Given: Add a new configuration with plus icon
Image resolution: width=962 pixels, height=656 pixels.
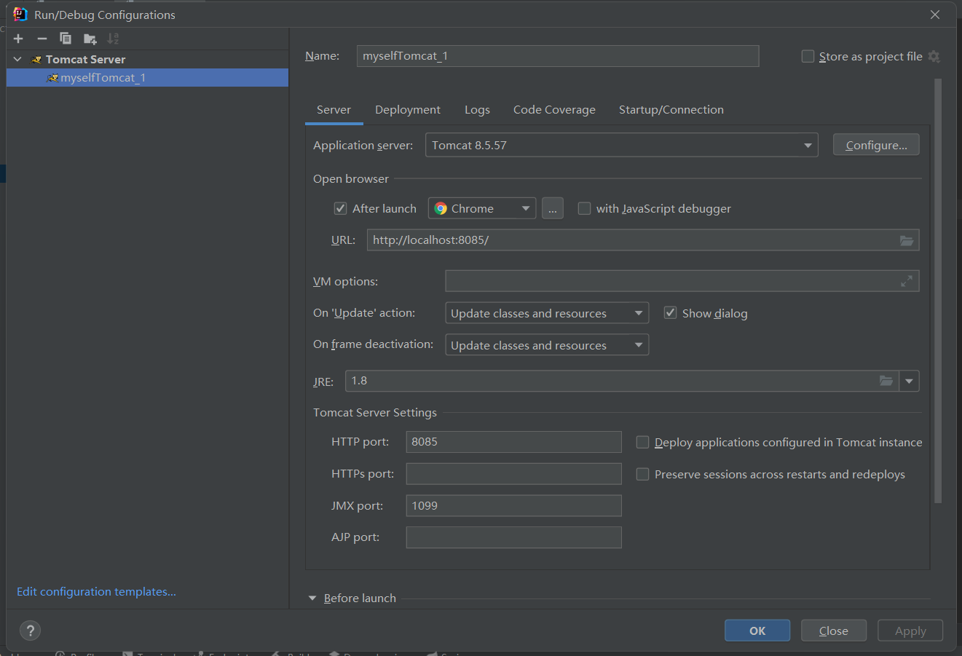Looking at the screenshot, I should (18, 39).
